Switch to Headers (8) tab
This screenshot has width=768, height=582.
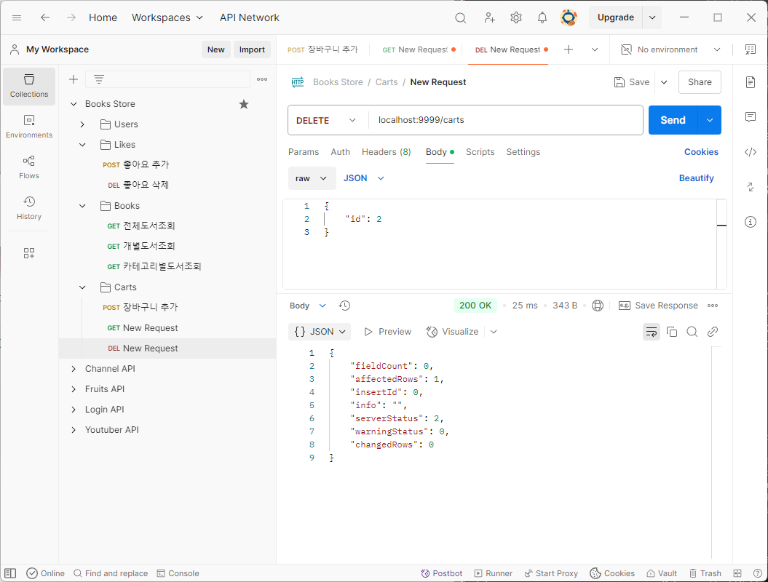point(386,152)
